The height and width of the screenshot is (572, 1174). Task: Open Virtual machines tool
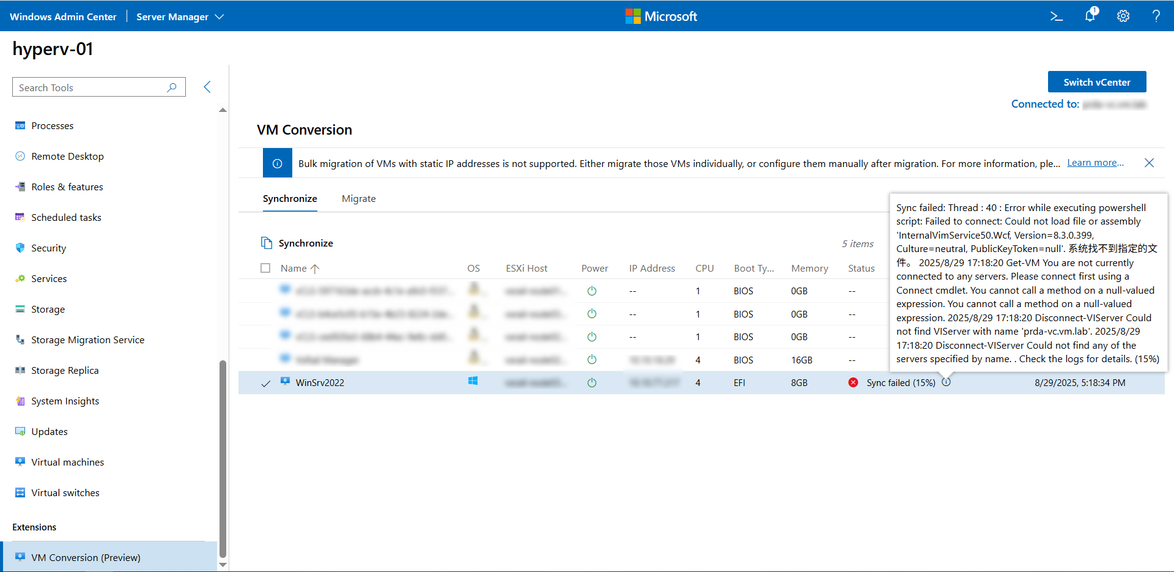[x=68, y=462]
